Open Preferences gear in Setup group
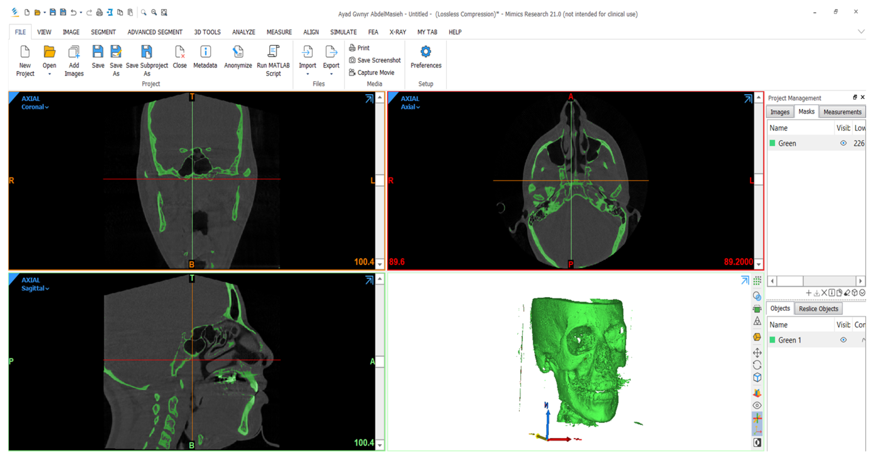The width and height of the screenshot is (874, 461). pos(426,52)
